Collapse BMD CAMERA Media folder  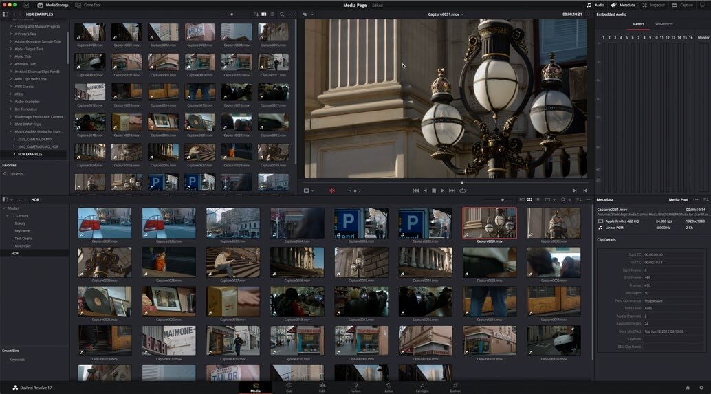tap(10, 132)
